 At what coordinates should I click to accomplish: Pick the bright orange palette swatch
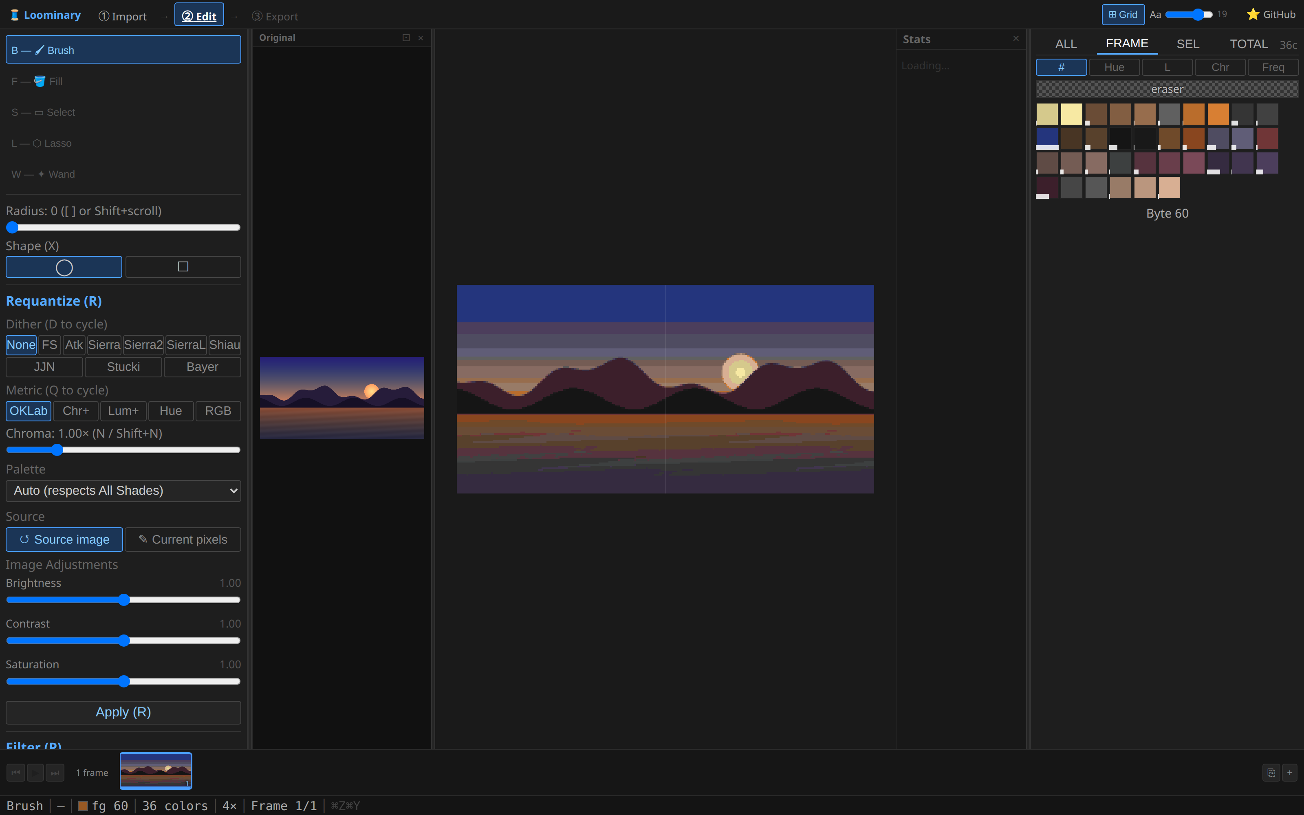pos(1218,114)
